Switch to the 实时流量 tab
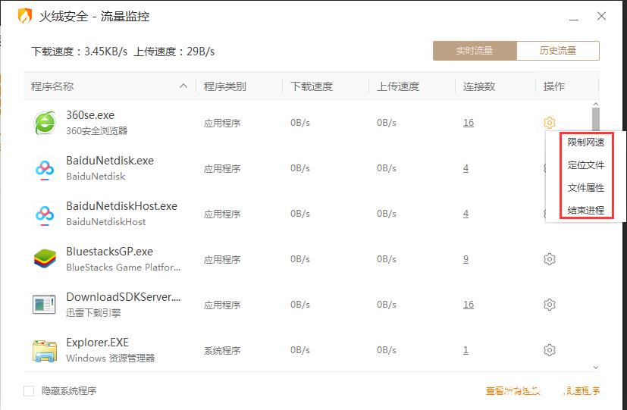 coord(475,51)
